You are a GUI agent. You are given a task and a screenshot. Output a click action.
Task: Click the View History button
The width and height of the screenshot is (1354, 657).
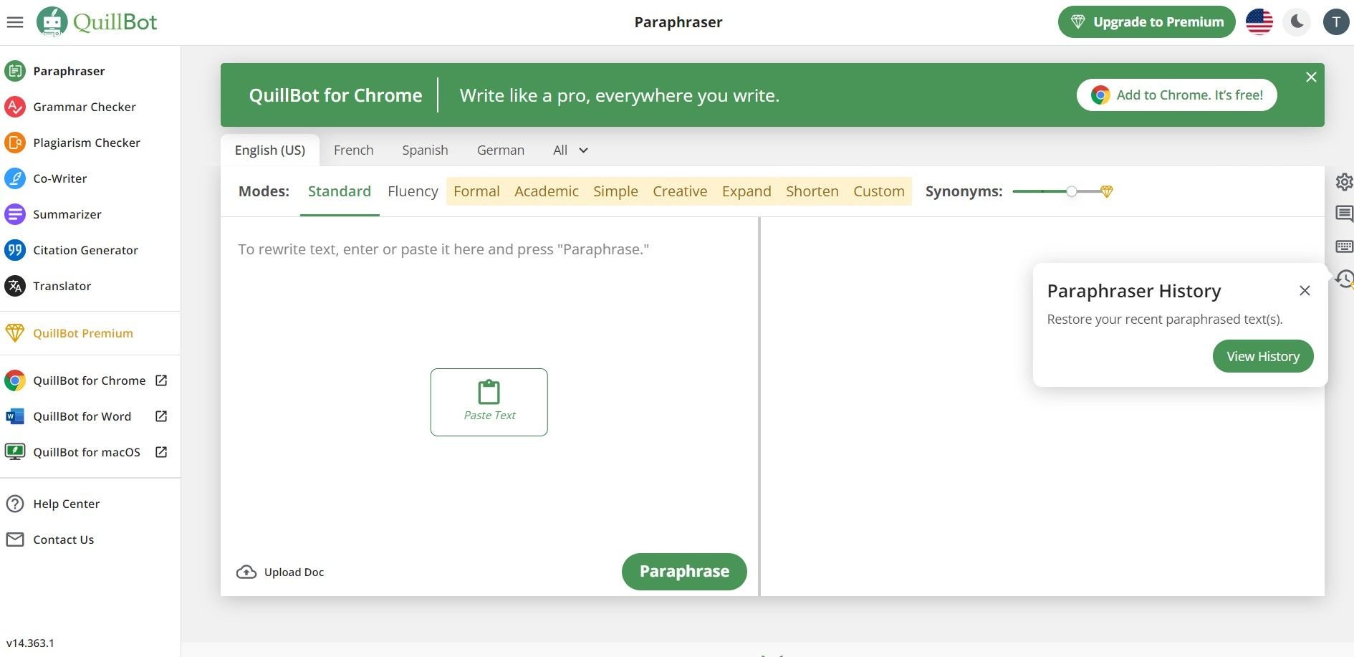(x=1263, y=356)
